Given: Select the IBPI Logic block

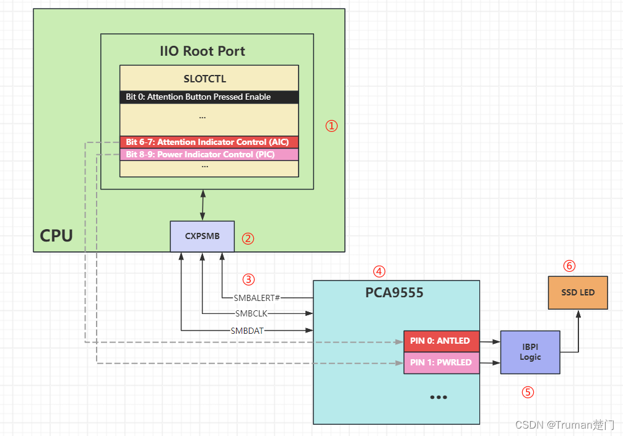Looking at the screenshot, I should tap(530, 351).
